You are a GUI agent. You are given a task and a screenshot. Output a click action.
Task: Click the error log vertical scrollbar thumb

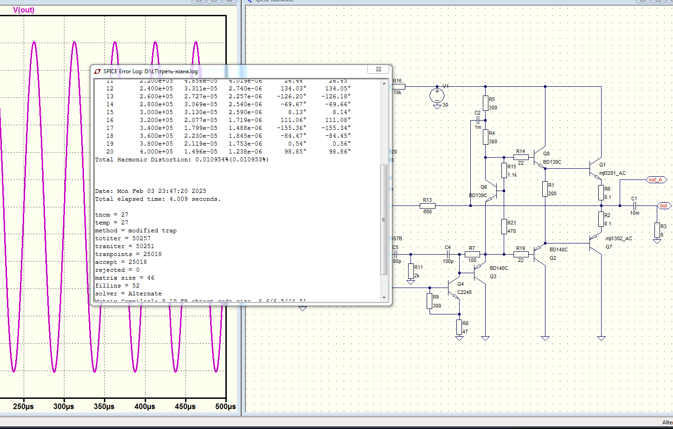[x=384, y=220]
